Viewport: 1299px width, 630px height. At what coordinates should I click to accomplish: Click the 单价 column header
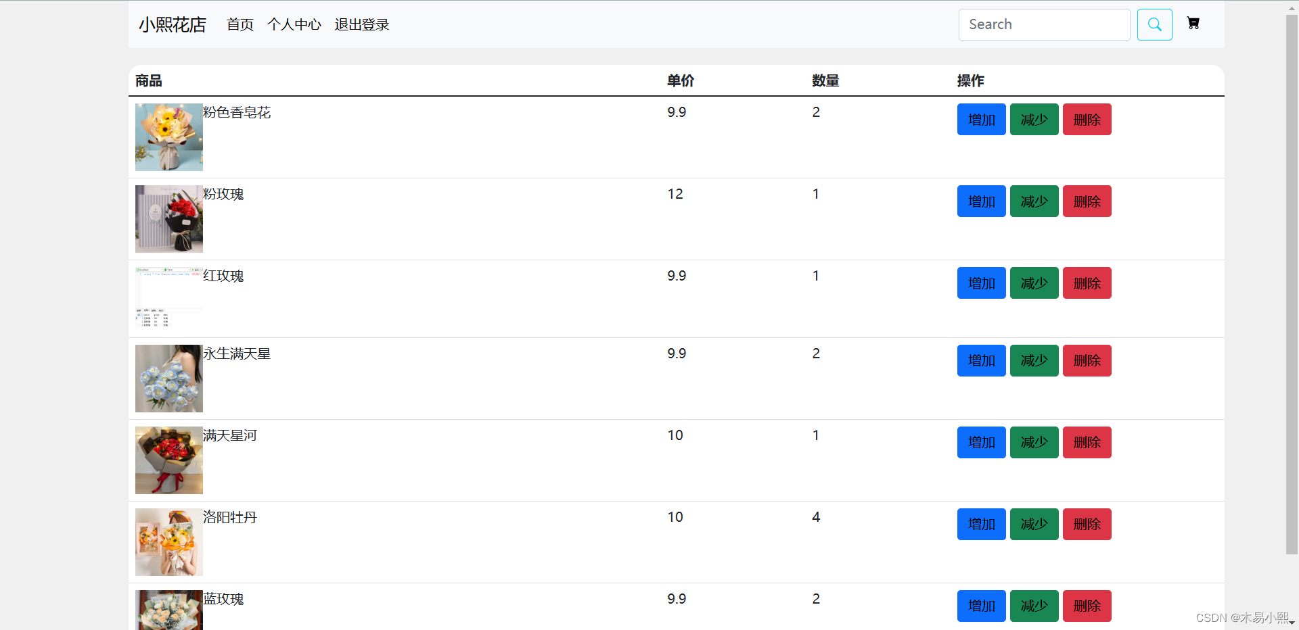click(x=681, y=80)
